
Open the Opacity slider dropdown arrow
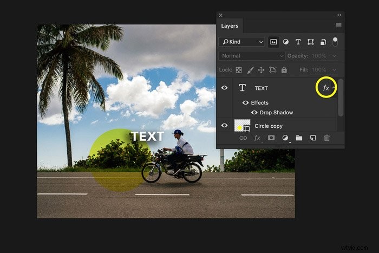[x=334, y=56]
